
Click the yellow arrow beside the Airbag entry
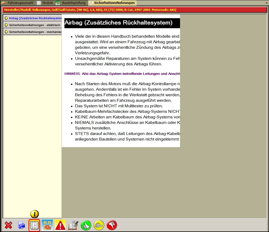(x=6, y=18)
